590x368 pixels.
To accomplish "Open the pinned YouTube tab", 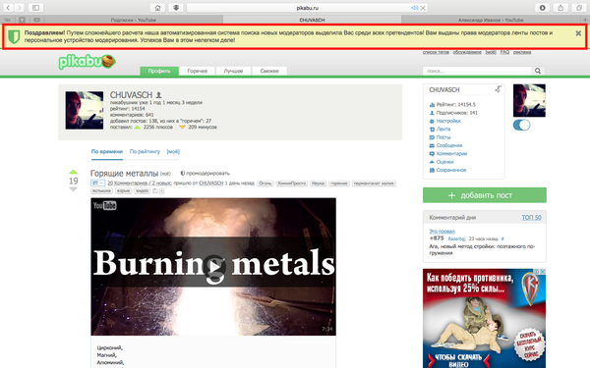I will coord(36,20).
